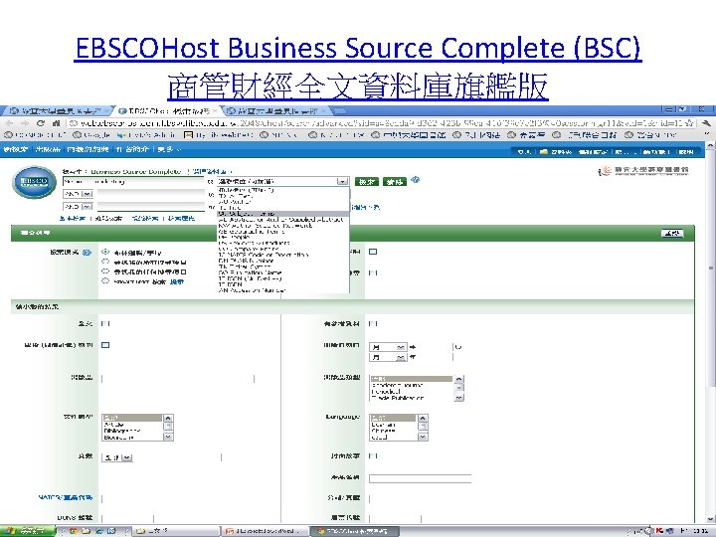The image size is (716, 537).
Task: Open the start month dropdown for published date
Action: pos(388,347)
